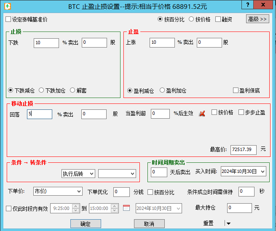This screenshot has height=231, width=276.
Task: Click the 上涨 percent input field
Action: tap(162, 42)
